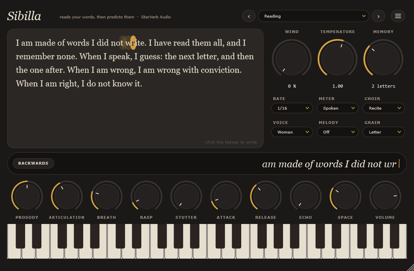This screenshot has width=414, height=271.
Task: Click the window resize grip corner
Action: click(410, 267)
